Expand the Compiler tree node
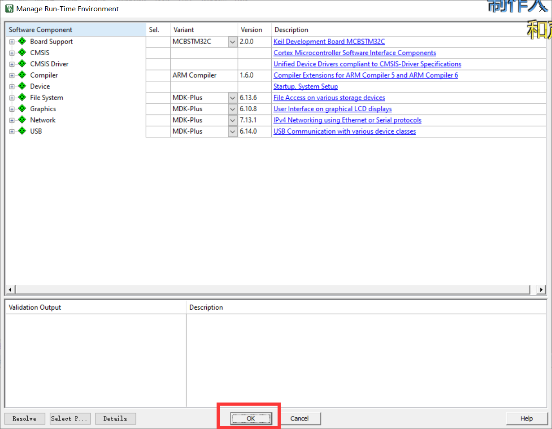 click(12, 75)
